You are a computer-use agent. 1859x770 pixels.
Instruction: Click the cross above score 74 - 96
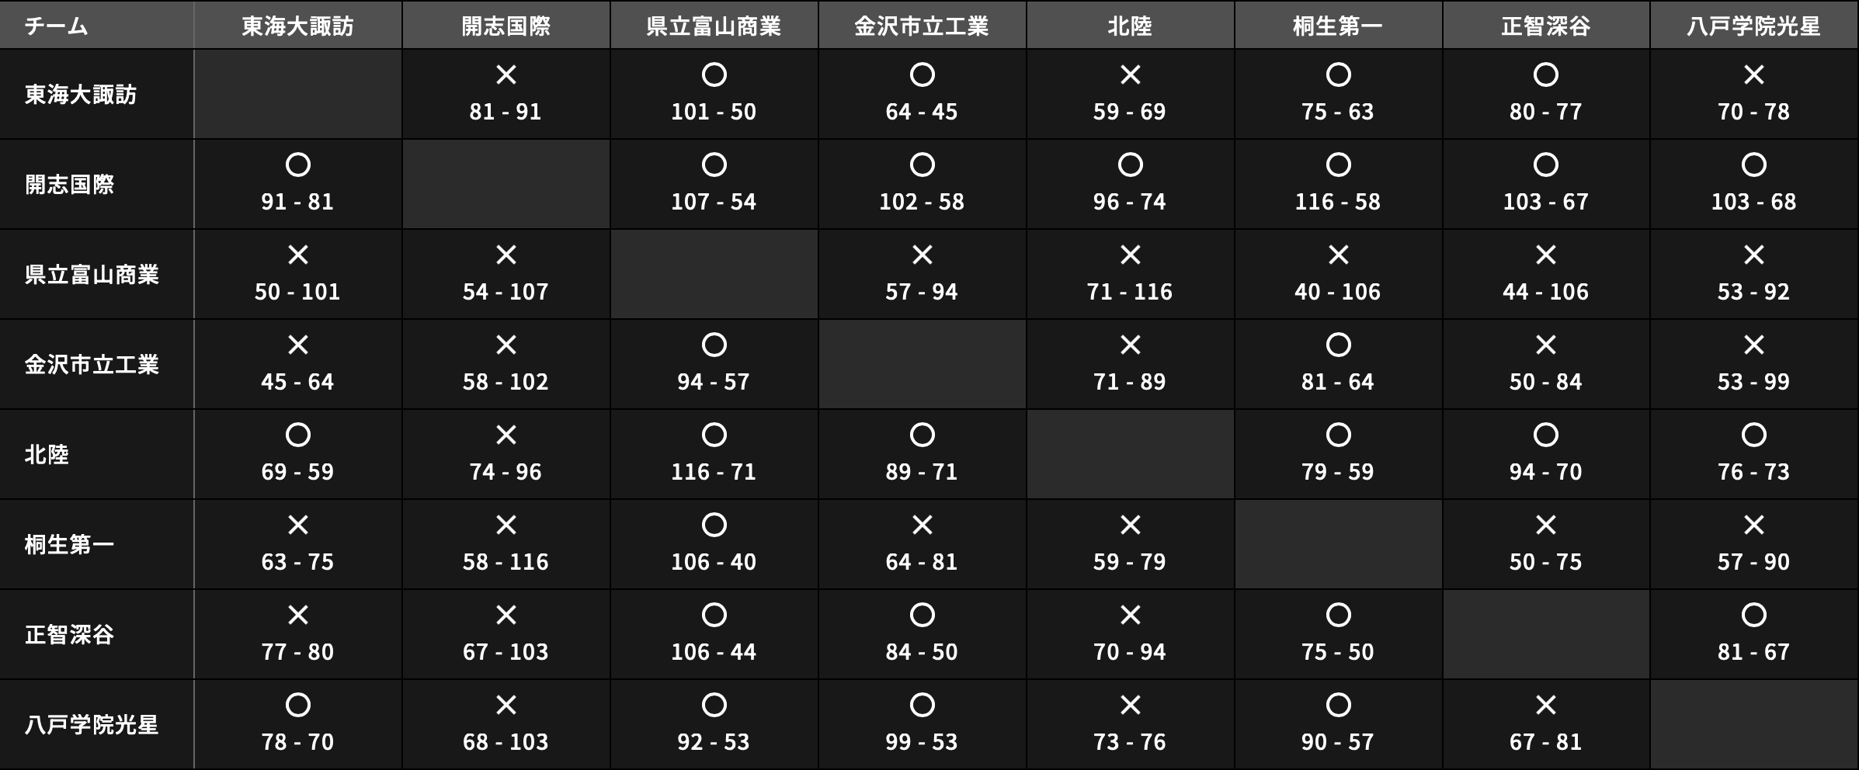506,435
